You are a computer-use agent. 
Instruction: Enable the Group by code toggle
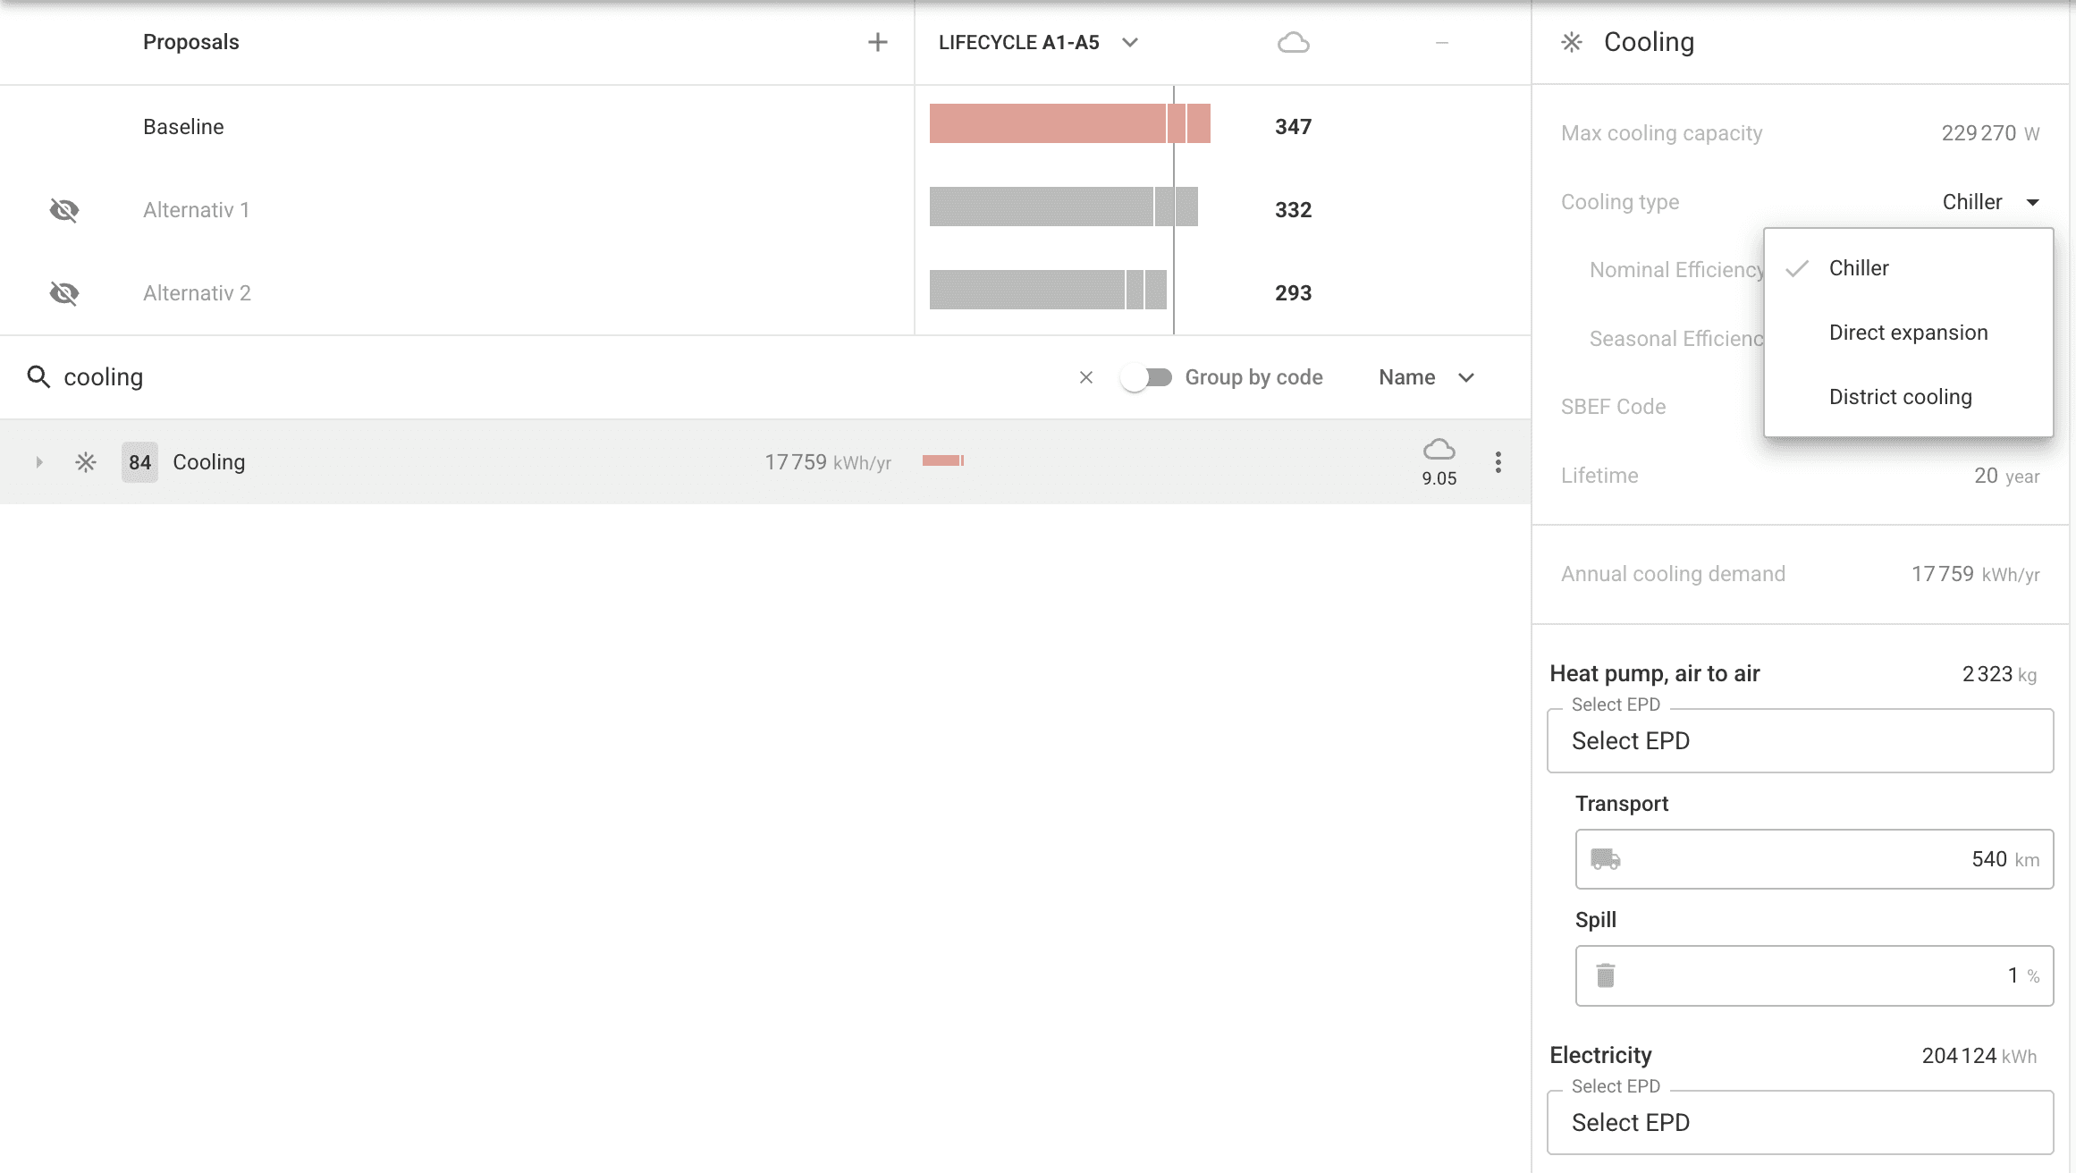click(x=1147, y=377)
